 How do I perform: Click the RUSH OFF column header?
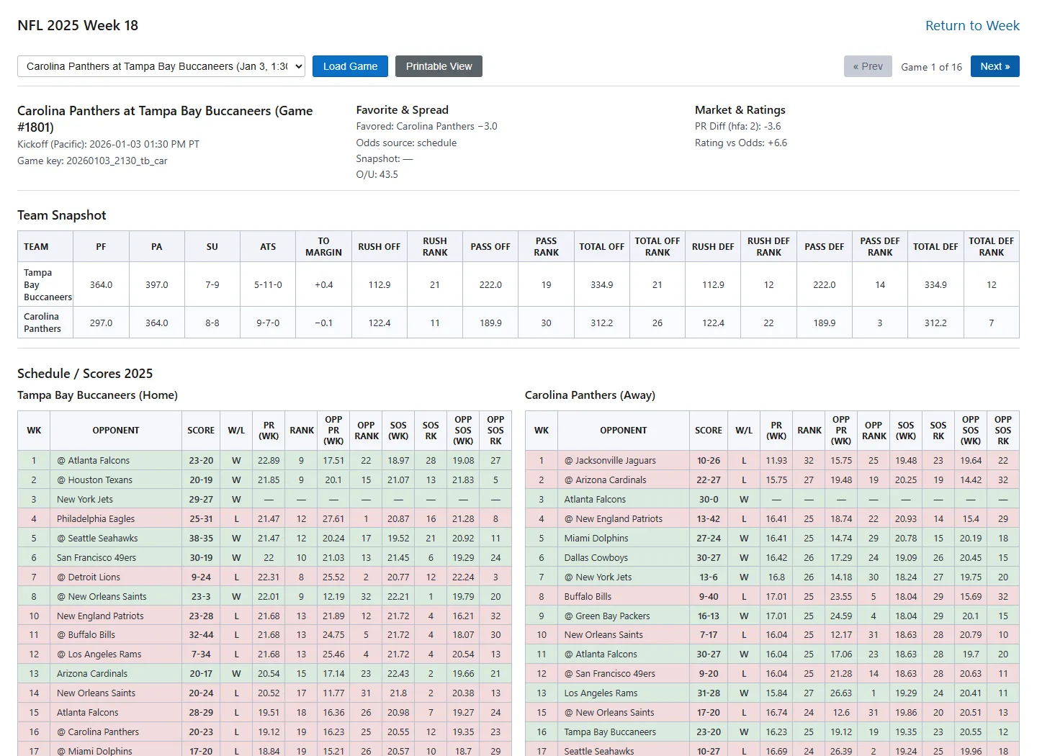click(x=379, y=246)
